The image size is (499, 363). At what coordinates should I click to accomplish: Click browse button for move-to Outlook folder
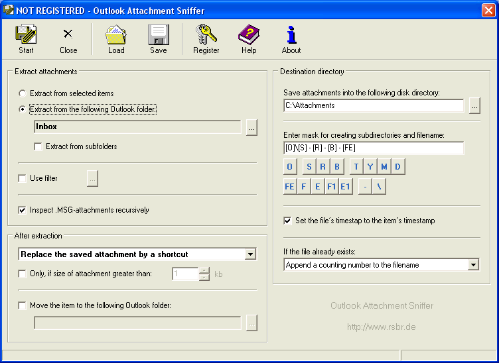click(251, 323)
